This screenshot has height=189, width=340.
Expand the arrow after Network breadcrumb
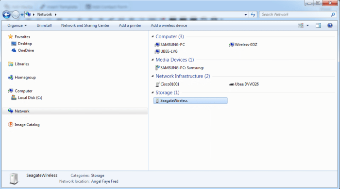(55, 15)
